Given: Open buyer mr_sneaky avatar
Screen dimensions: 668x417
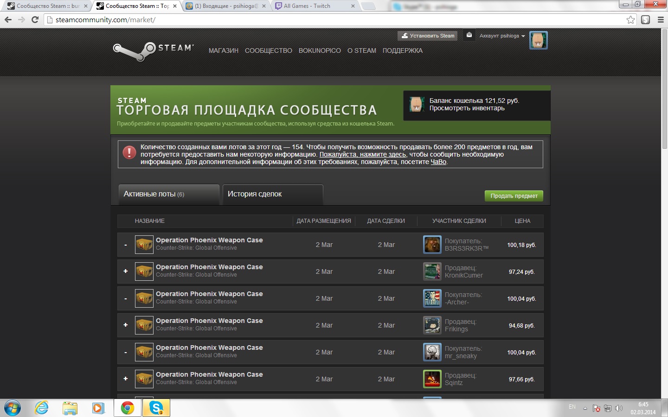Looking at the screenshot, I should point(432,352).
